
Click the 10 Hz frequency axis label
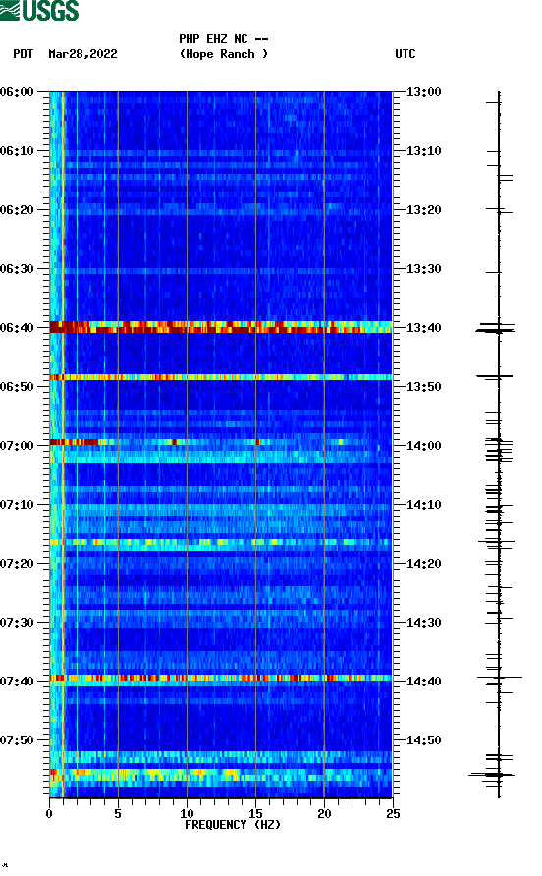[187, 813]
